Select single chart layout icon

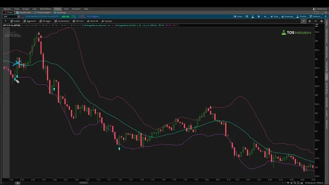[x=304, y=21]
